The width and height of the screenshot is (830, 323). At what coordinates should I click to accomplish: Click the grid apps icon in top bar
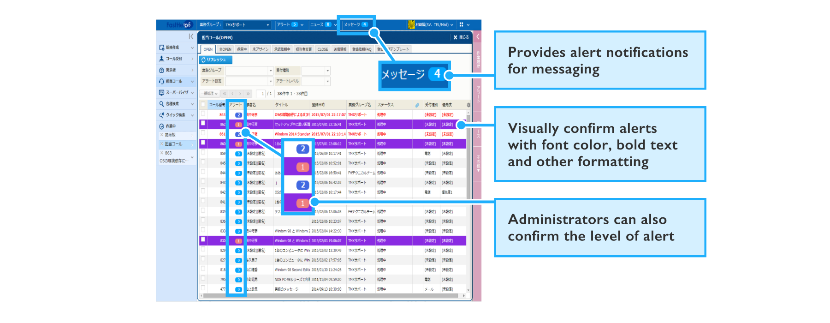click(x=461, y=25)
